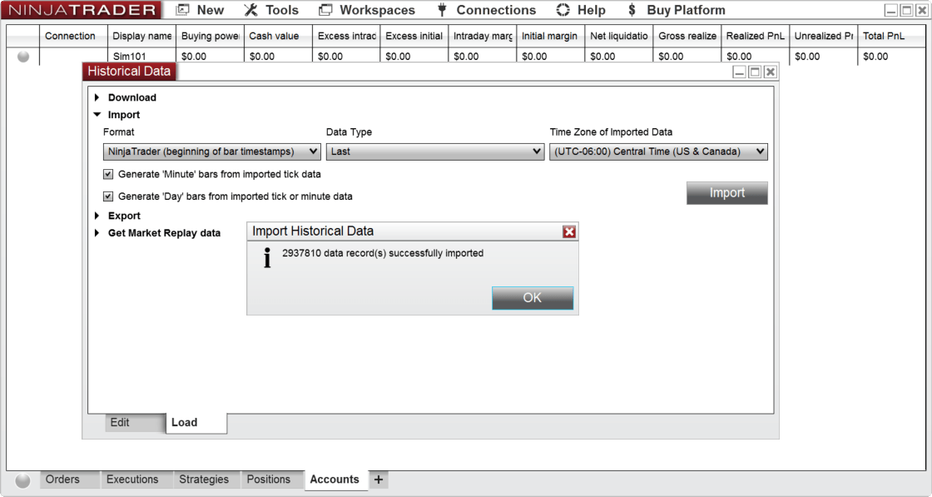This screenshot has width=932, height=497.
Task: Maximize the NinjaTrader main window
Action: 906,10
